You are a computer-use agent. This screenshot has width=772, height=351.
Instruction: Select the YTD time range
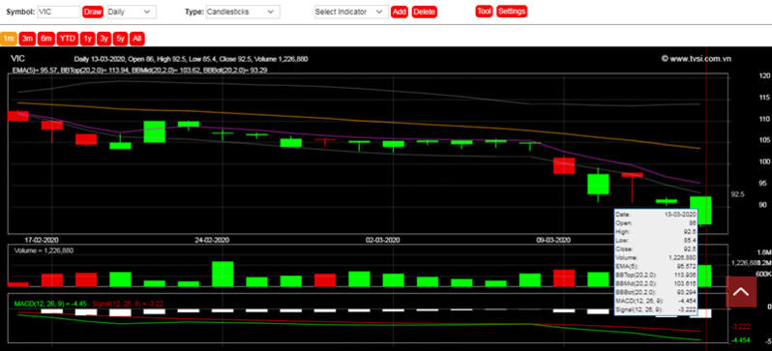pyautogui.click(x=67, y=39)
